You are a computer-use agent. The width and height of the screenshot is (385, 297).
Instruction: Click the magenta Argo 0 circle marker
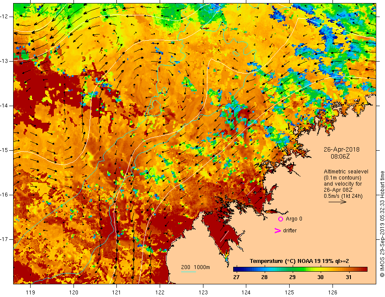tap(280, 219)
